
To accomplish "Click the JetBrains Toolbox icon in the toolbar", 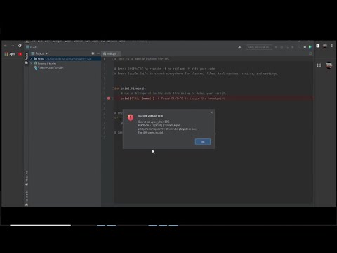I will [x=310, y=47].
